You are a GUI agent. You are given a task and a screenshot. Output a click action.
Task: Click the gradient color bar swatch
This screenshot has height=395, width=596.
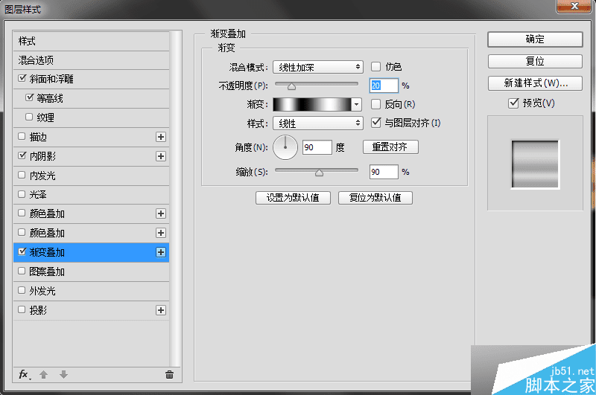pyautogui.click(x=312, y=104)
